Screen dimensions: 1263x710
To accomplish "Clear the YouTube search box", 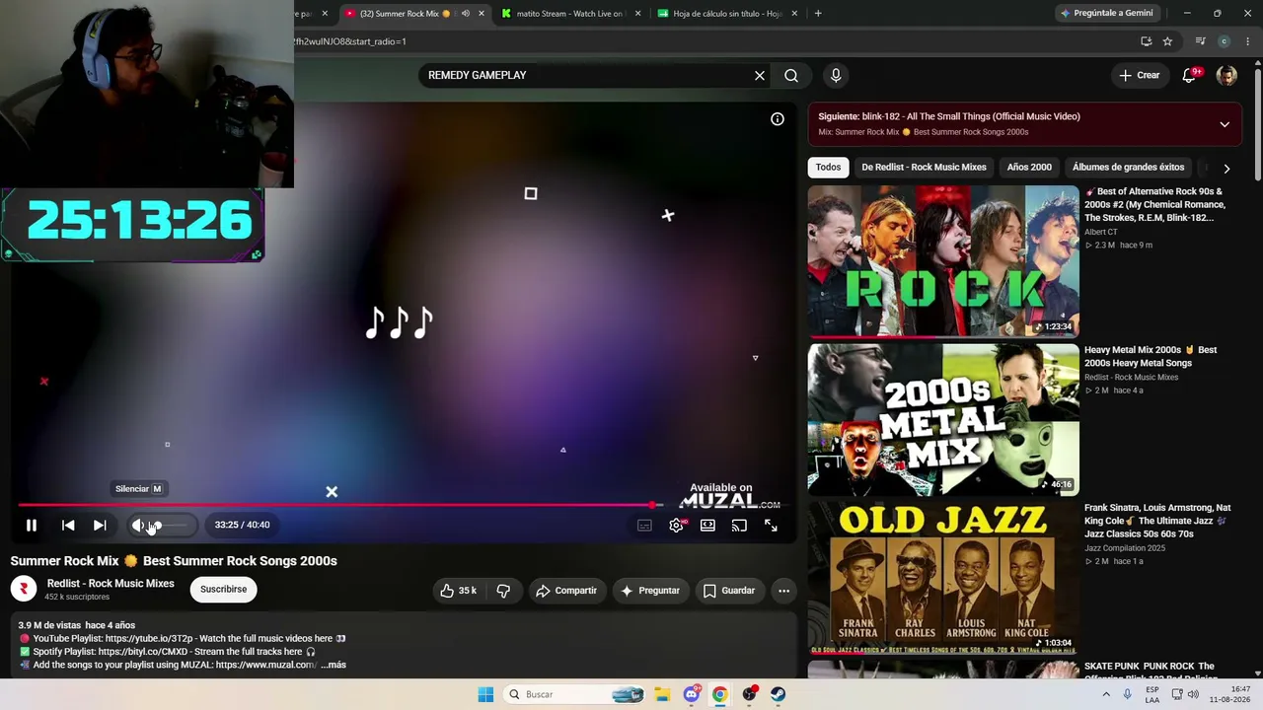I will click(x=760, y=75).
